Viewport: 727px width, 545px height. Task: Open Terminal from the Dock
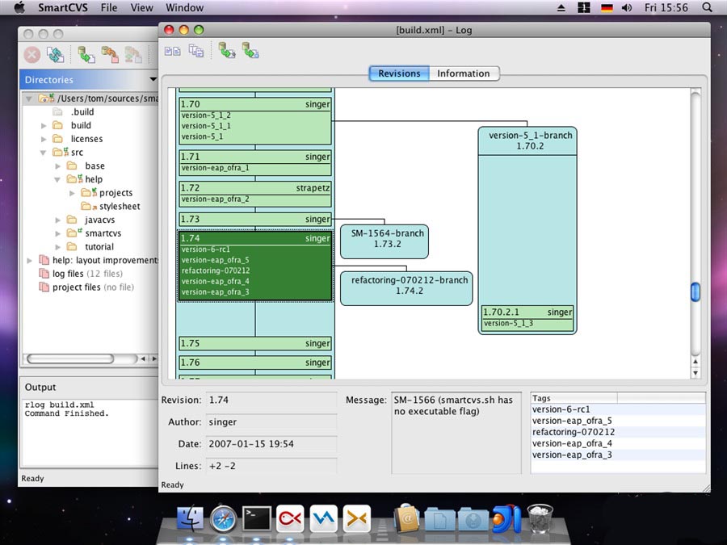(256, 518)
